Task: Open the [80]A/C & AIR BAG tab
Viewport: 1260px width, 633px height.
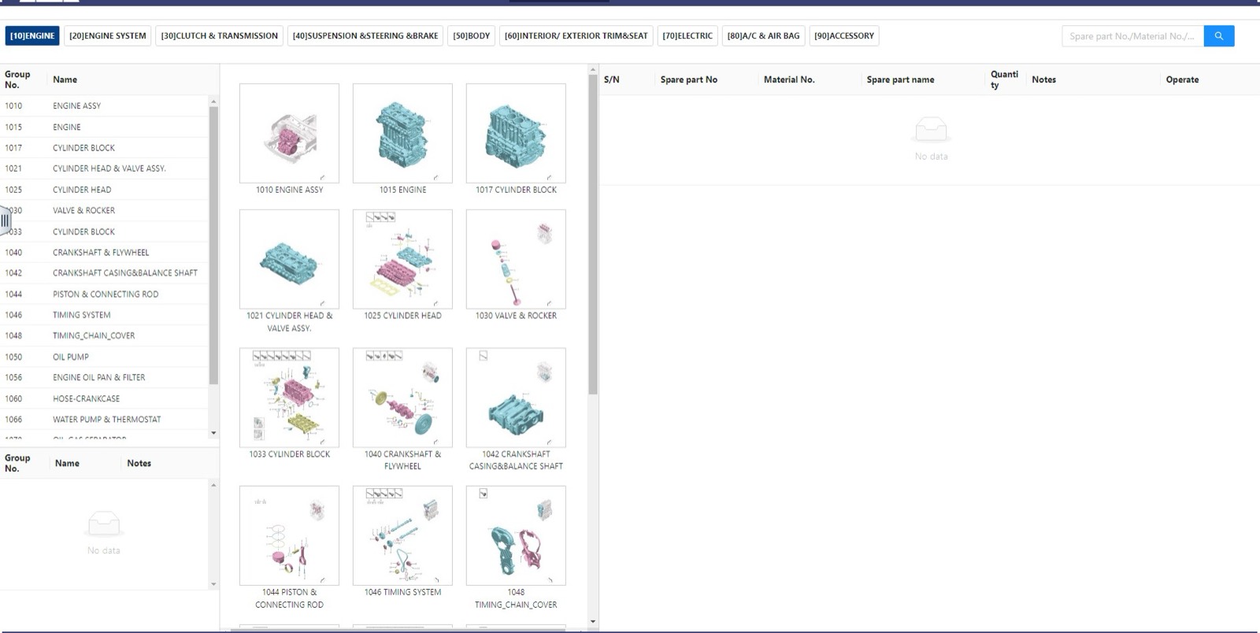Action: 763,36
